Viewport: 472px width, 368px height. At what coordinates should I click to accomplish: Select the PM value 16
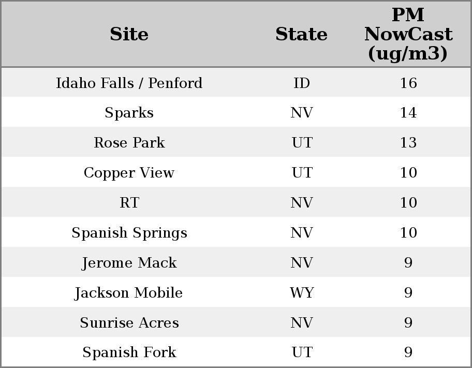pyautogui.click(x=408, y=83)
